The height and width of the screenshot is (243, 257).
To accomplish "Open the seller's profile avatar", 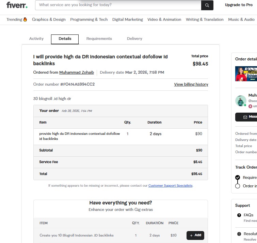I will click(241, 101).
